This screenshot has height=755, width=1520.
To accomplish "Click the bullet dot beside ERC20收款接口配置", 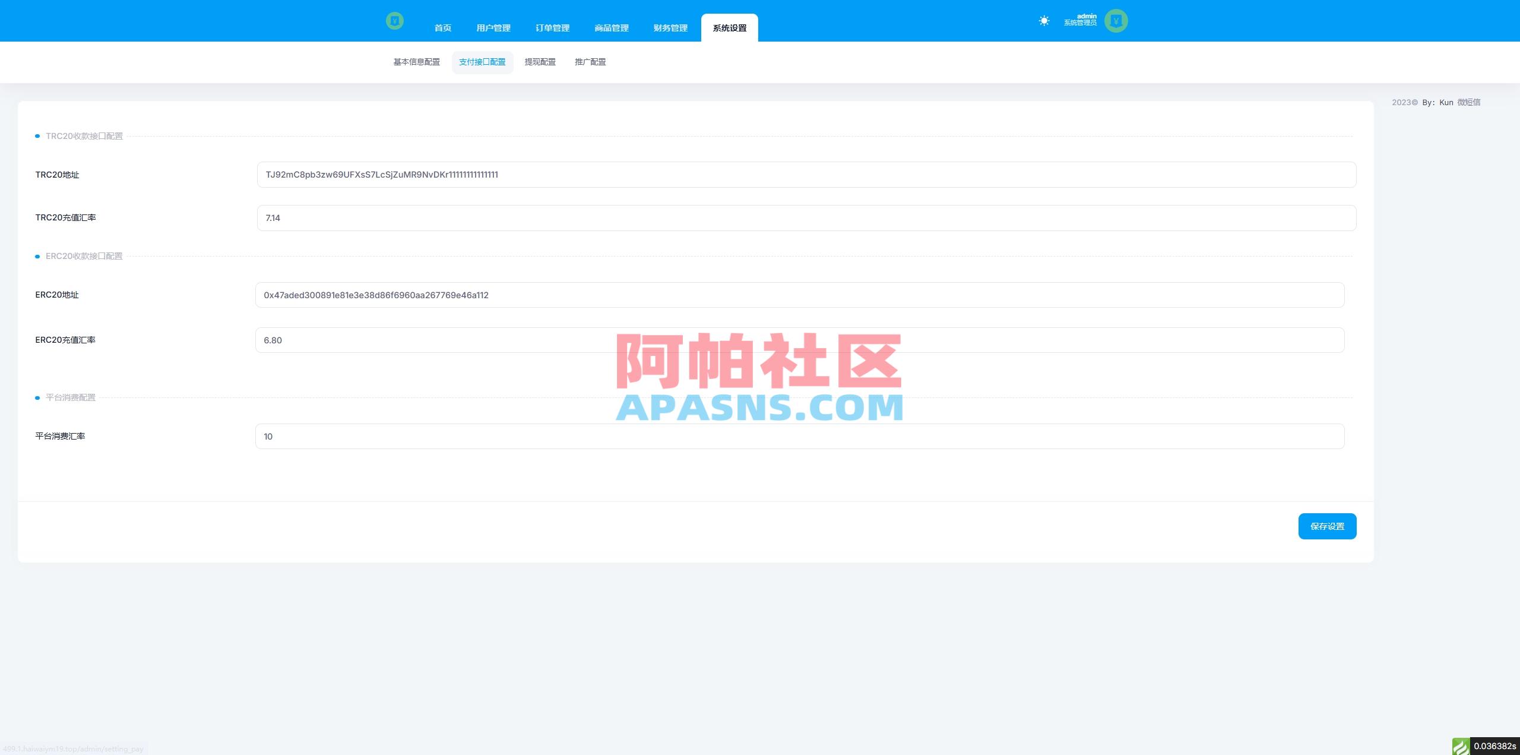I will [37, 256].
